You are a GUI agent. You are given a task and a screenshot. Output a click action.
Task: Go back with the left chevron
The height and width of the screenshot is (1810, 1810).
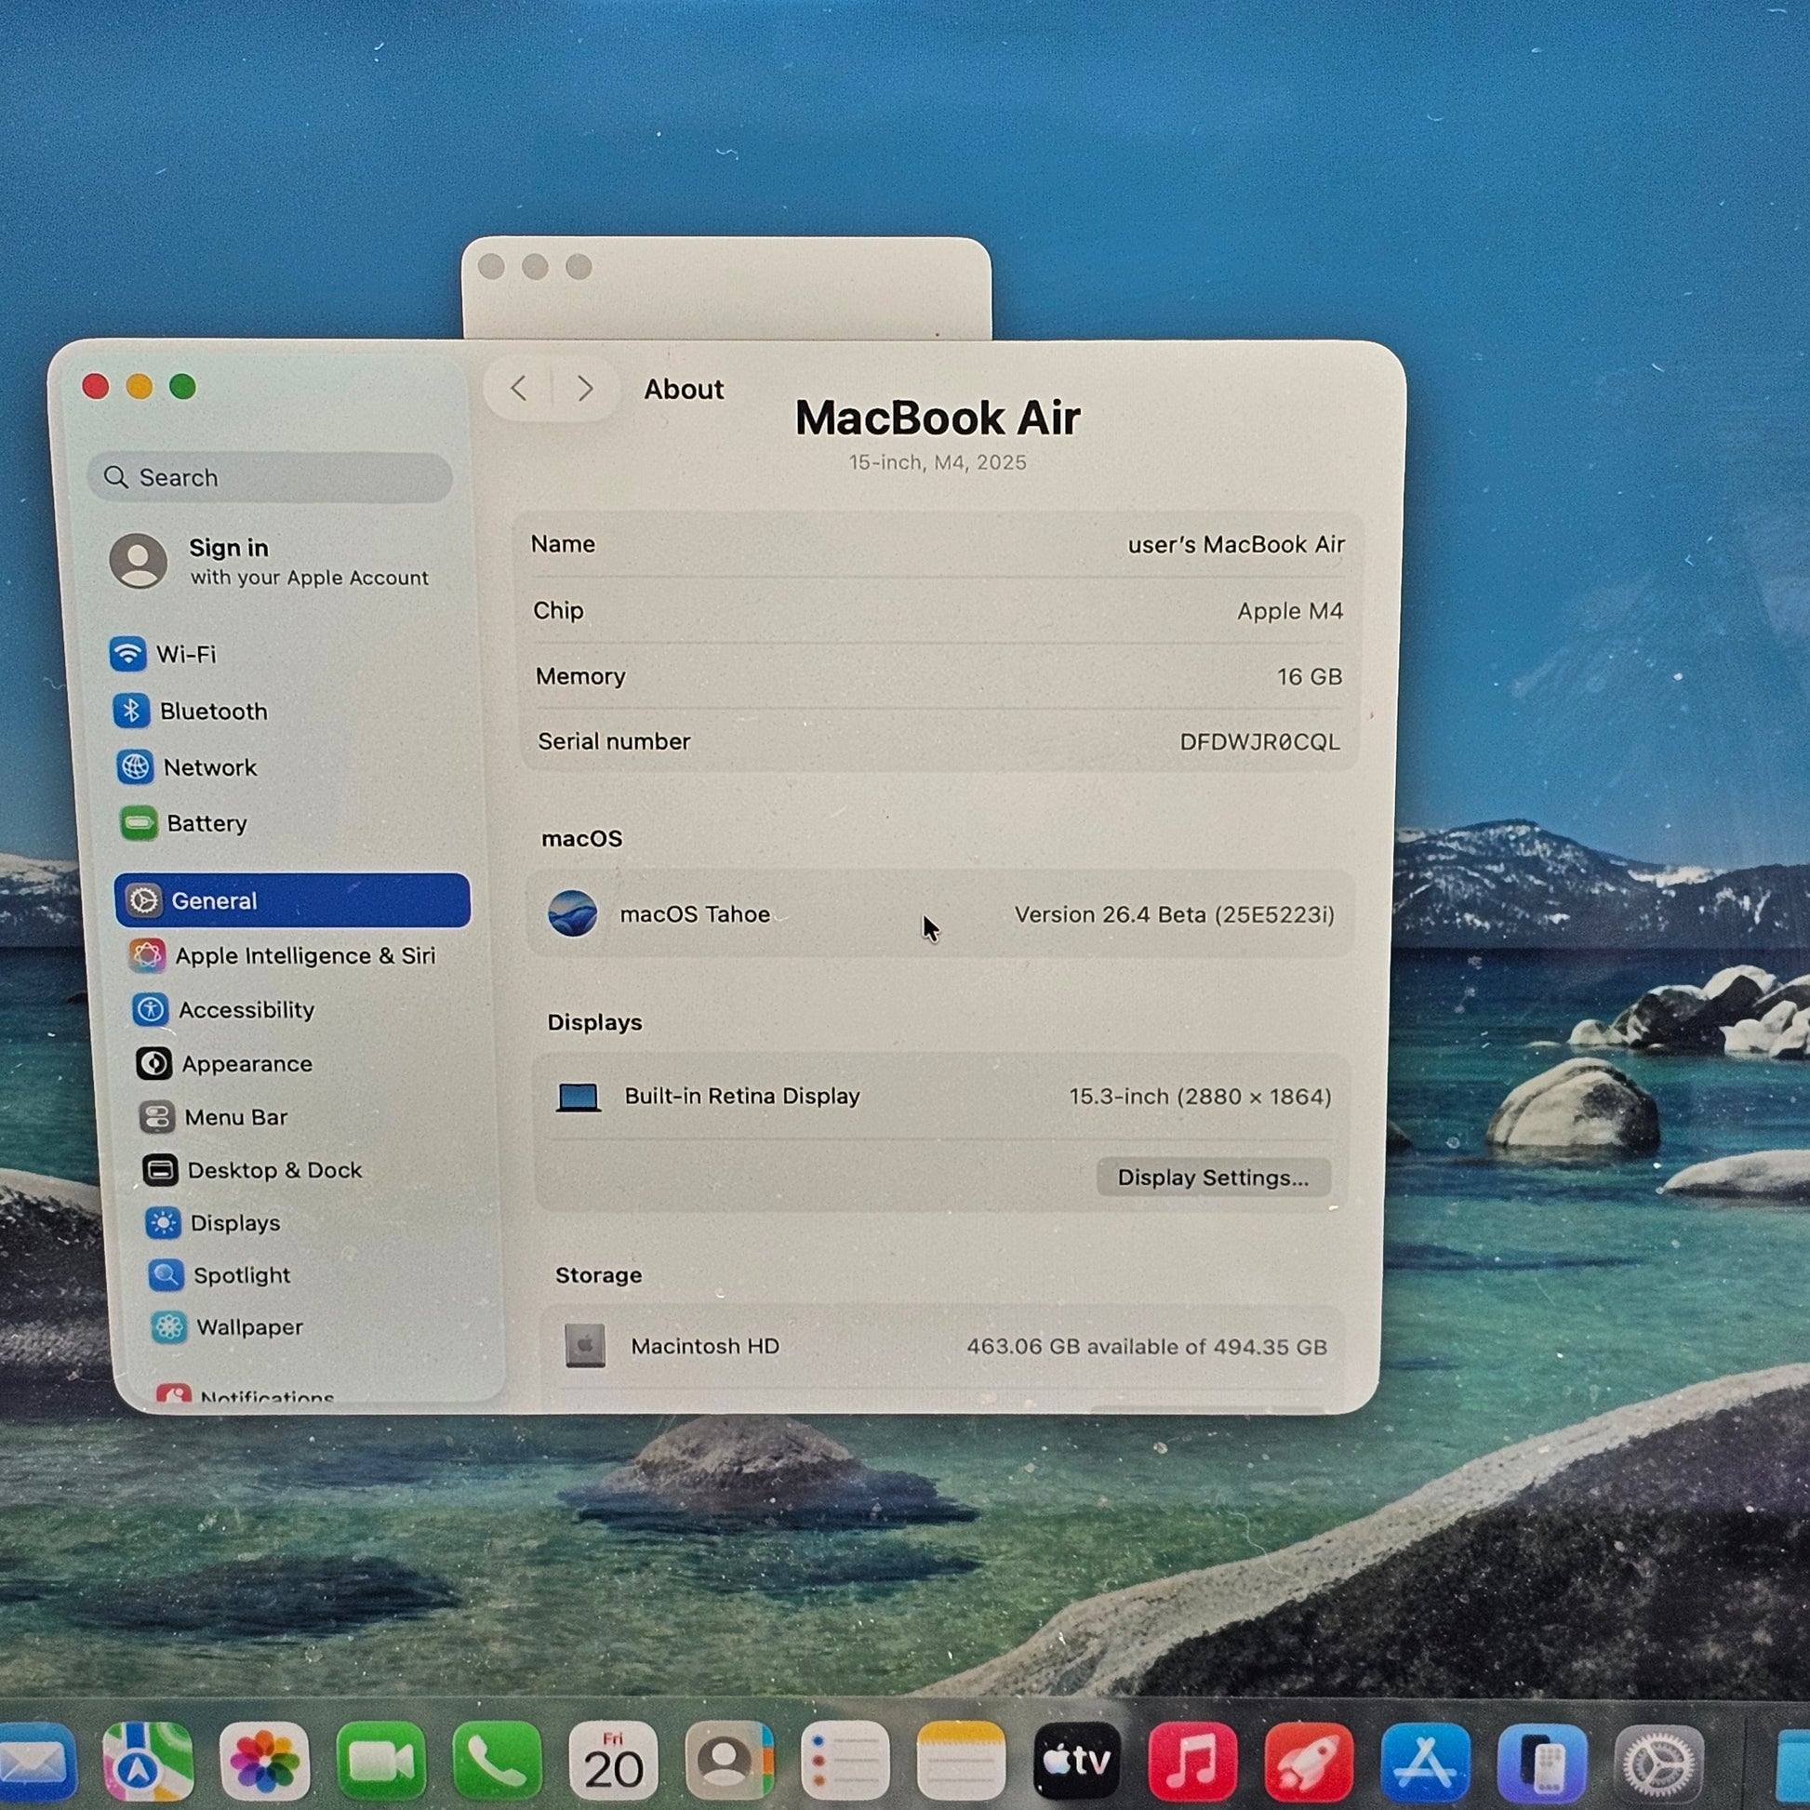tap(518, 388)
